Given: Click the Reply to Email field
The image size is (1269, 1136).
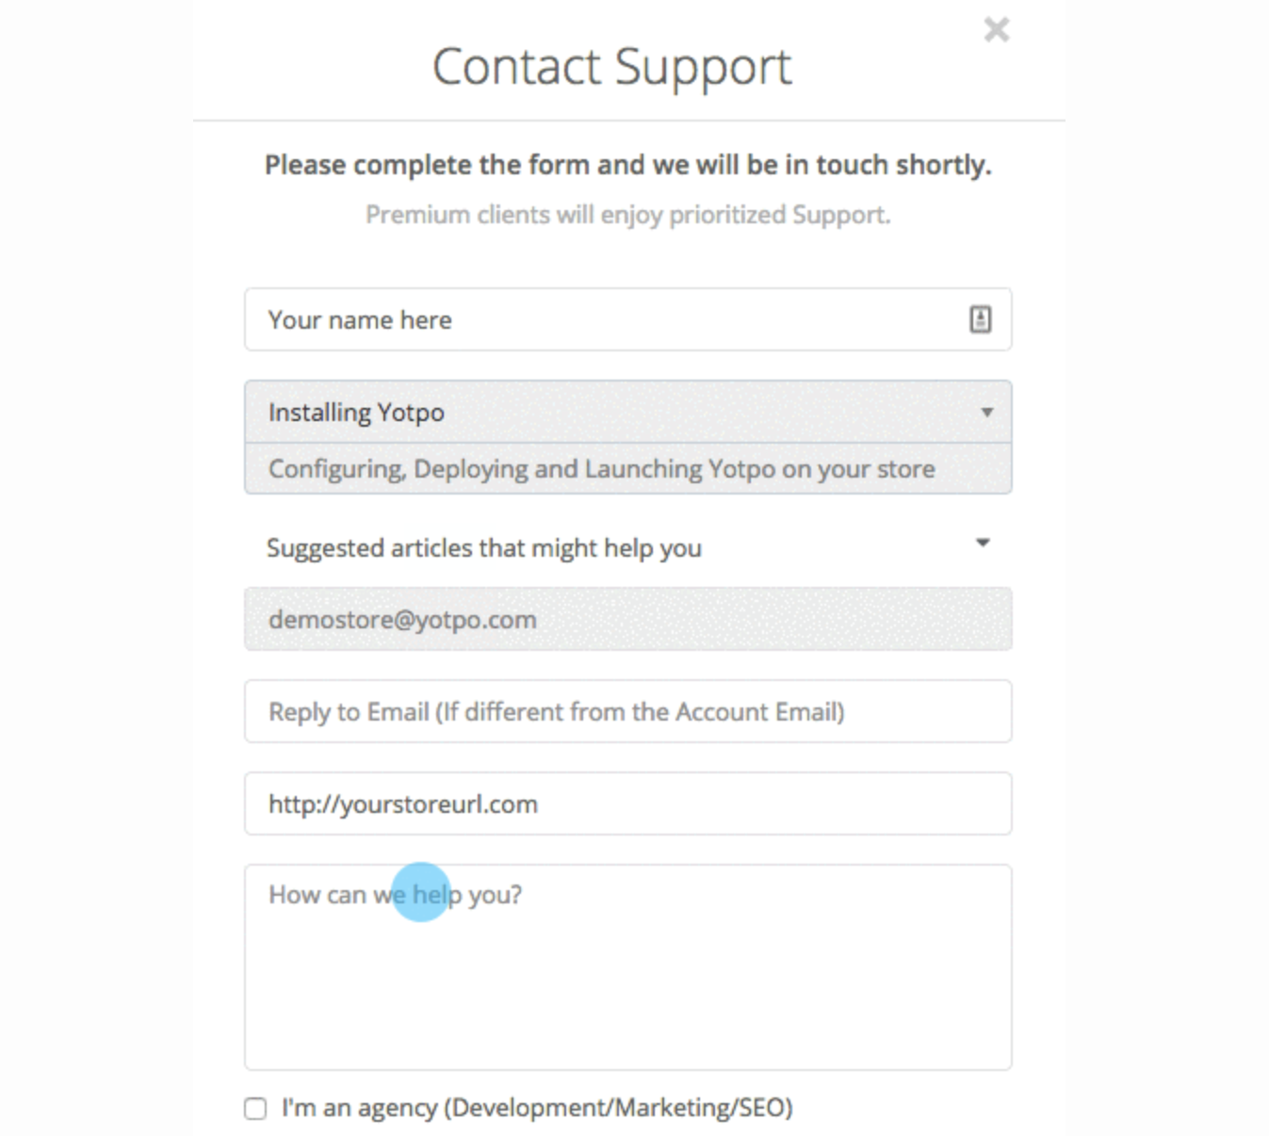Looking at the screenshot, I should coord(627,712).
